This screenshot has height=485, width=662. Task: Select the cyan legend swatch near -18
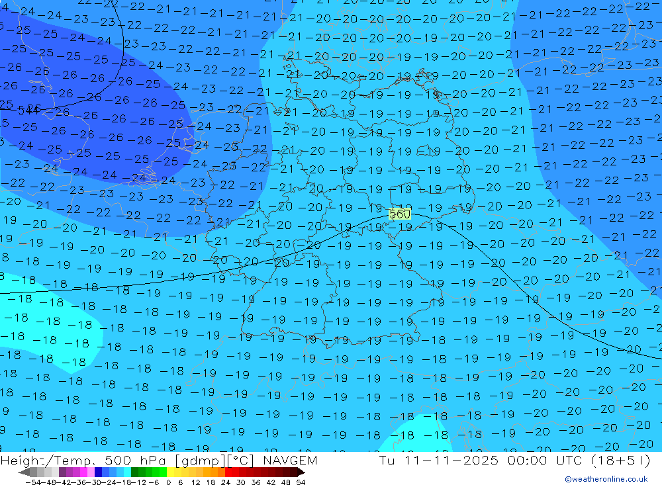(x=127, y=472)
